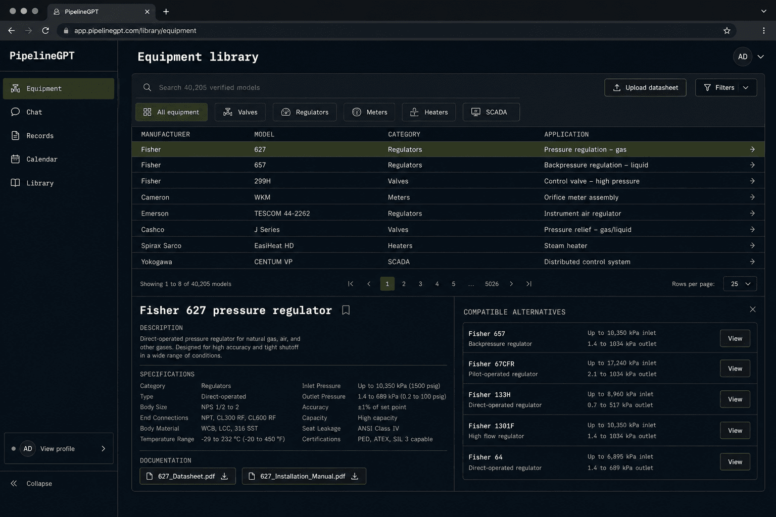Expand the AD account menu chevron
The height and width of the screenshot is (517, 776).
point(760,57)
